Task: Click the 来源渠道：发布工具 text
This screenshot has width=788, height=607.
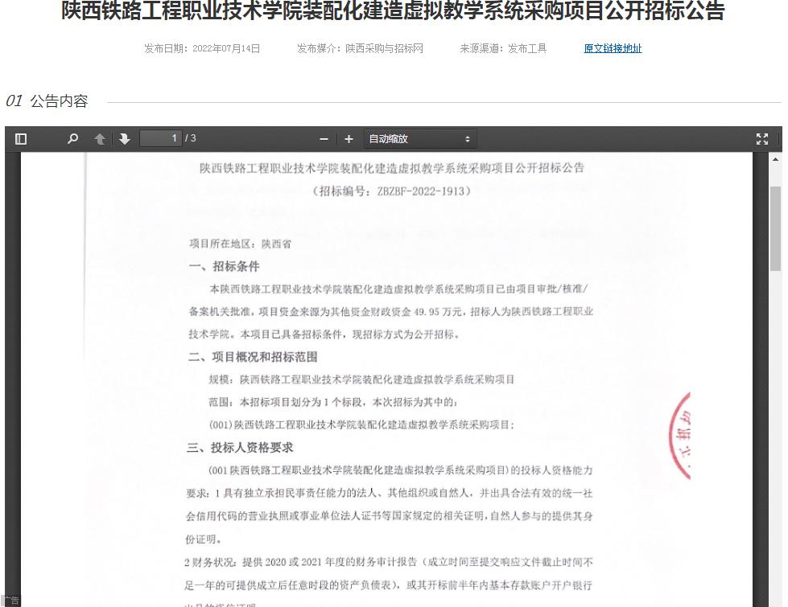Action: tap(503, 49)
